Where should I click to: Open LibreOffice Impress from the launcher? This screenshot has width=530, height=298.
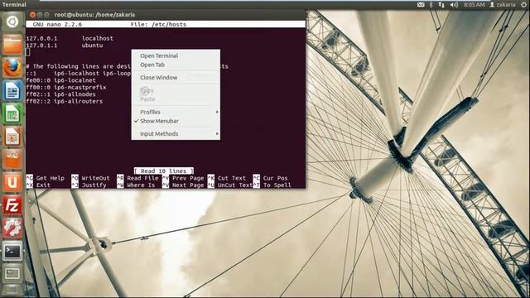click(x=12, y=136)
